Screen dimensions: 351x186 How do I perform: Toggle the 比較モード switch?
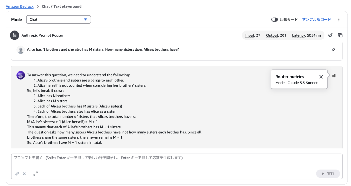click(x=274, y=20)
